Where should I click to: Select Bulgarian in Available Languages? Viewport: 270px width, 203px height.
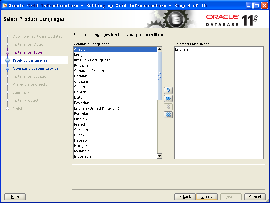pyautogui.click(x=115, y=65)
